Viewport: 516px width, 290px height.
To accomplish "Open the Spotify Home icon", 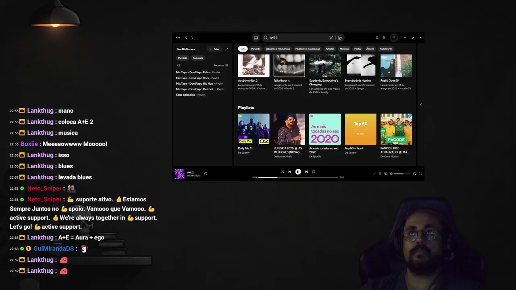I will [x=256, y=38].
